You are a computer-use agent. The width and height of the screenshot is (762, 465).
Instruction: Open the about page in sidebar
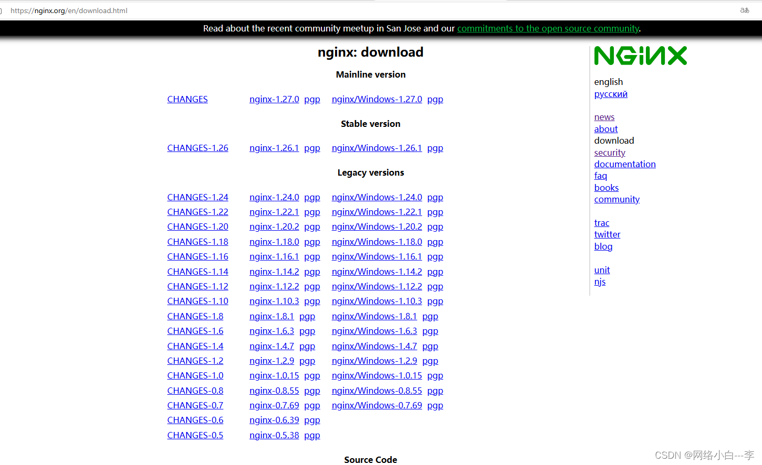pos(606,129)
